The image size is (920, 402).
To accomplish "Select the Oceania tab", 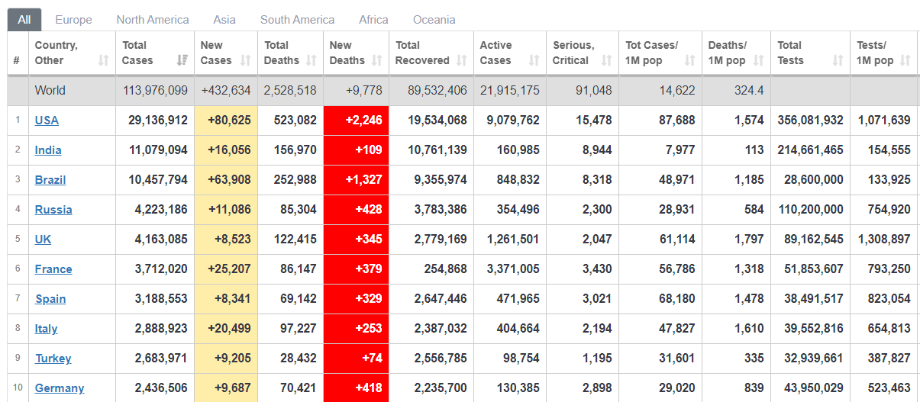I will (x=434, y=20).
